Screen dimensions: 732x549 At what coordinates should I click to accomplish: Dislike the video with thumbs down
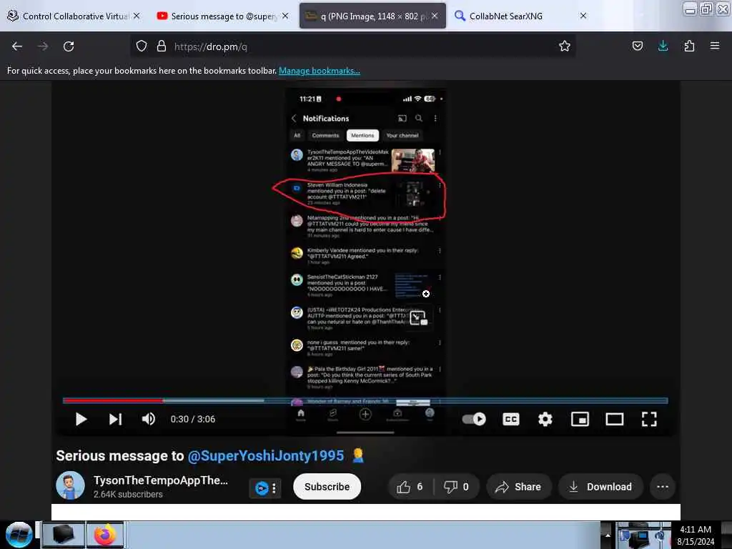click(x=455, y=487)
